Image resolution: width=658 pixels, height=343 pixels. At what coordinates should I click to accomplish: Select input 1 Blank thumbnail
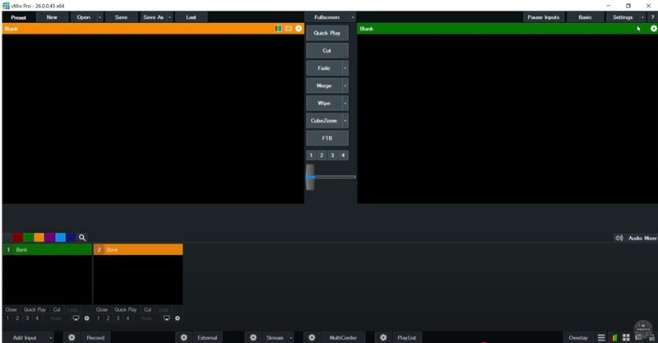[x=48, y=279]
